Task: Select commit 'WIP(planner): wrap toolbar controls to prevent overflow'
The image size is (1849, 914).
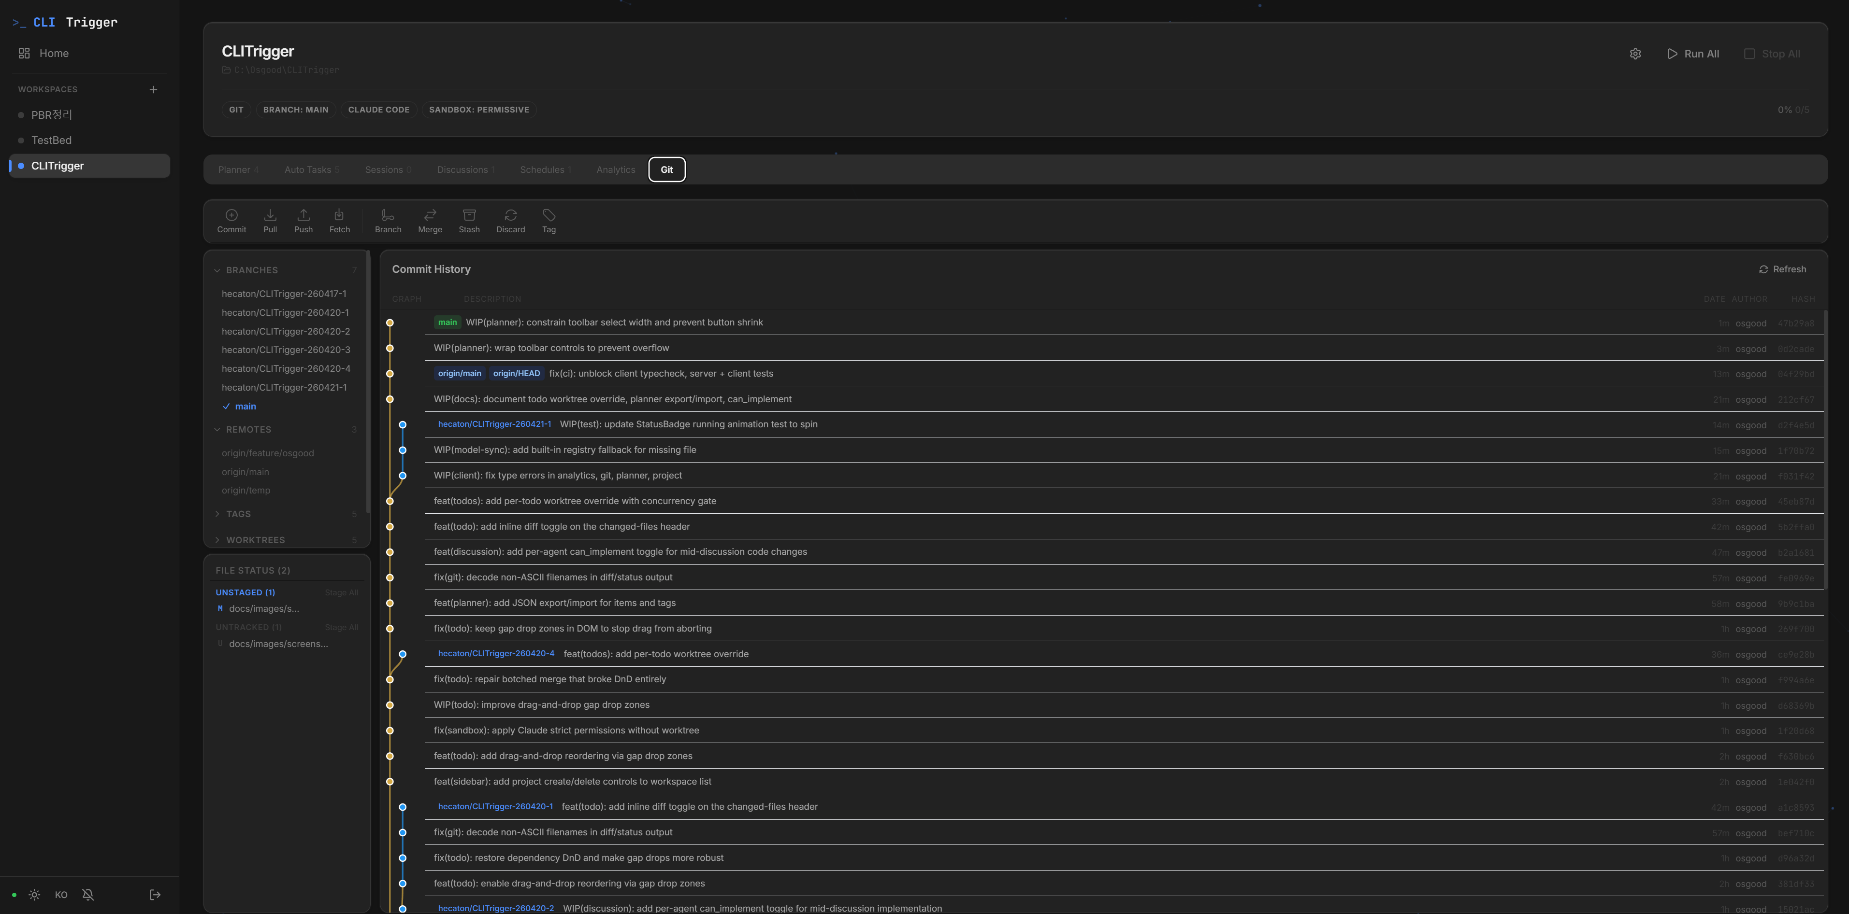Action: (x=1123, y=348)
